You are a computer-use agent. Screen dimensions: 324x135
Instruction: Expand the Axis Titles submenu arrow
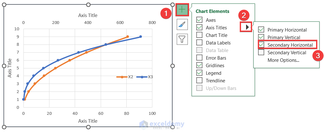247,27
